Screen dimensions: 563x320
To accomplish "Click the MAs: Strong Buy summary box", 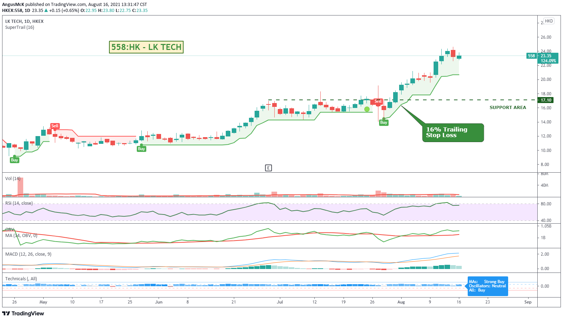I will [x=488, y=286].
